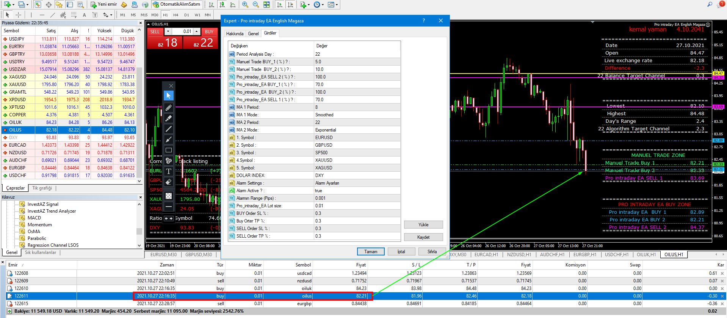Open the fill pattern swatch in floating palette
This screenshot has width=727, height=318.
(169, 196)
